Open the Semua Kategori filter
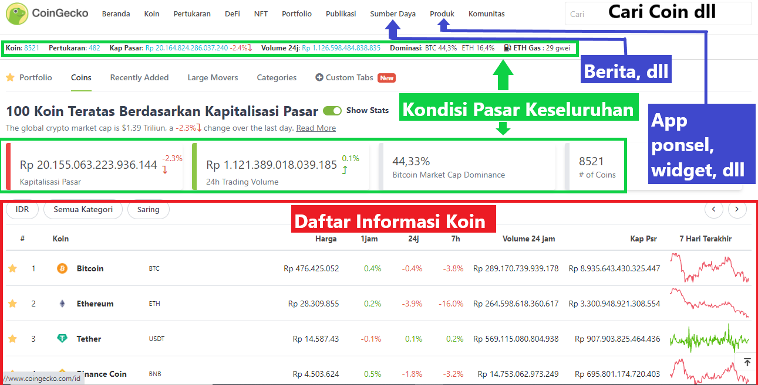The image size is (758, 385). pyautogui.click(x=83, y=209)
